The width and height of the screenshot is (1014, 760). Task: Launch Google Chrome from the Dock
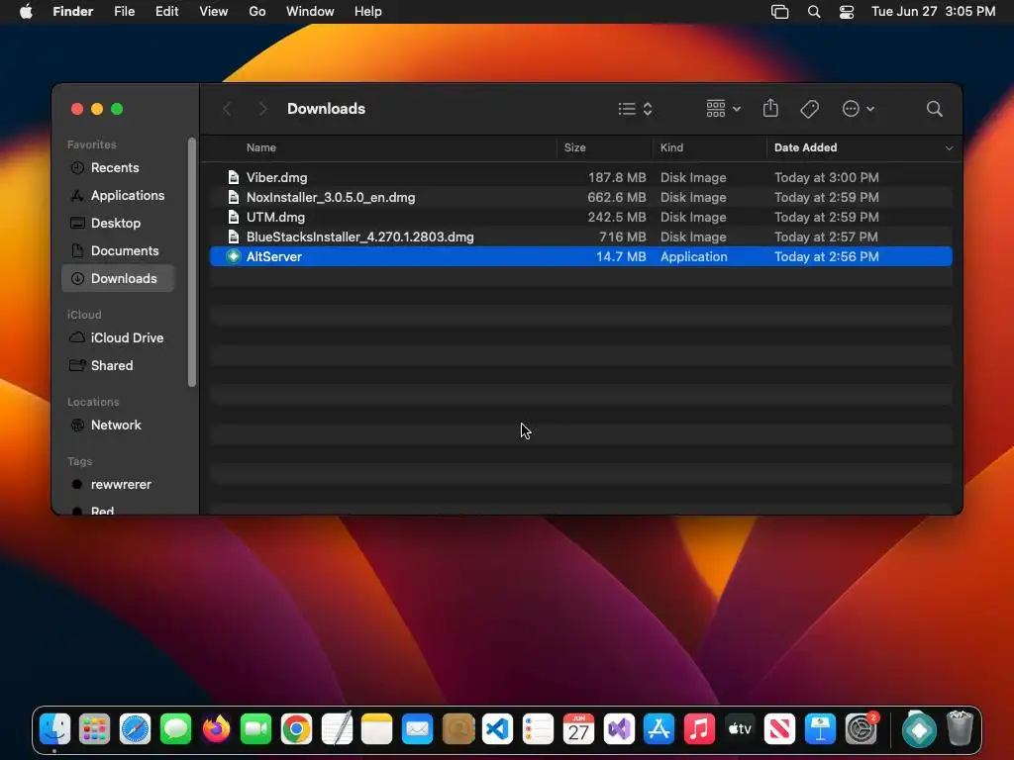pyautogui.click(x=297, y=729)
